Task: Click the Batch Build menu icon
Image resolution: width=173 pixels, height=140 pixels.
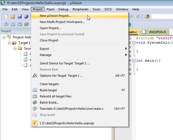Action: coord(35,102)
